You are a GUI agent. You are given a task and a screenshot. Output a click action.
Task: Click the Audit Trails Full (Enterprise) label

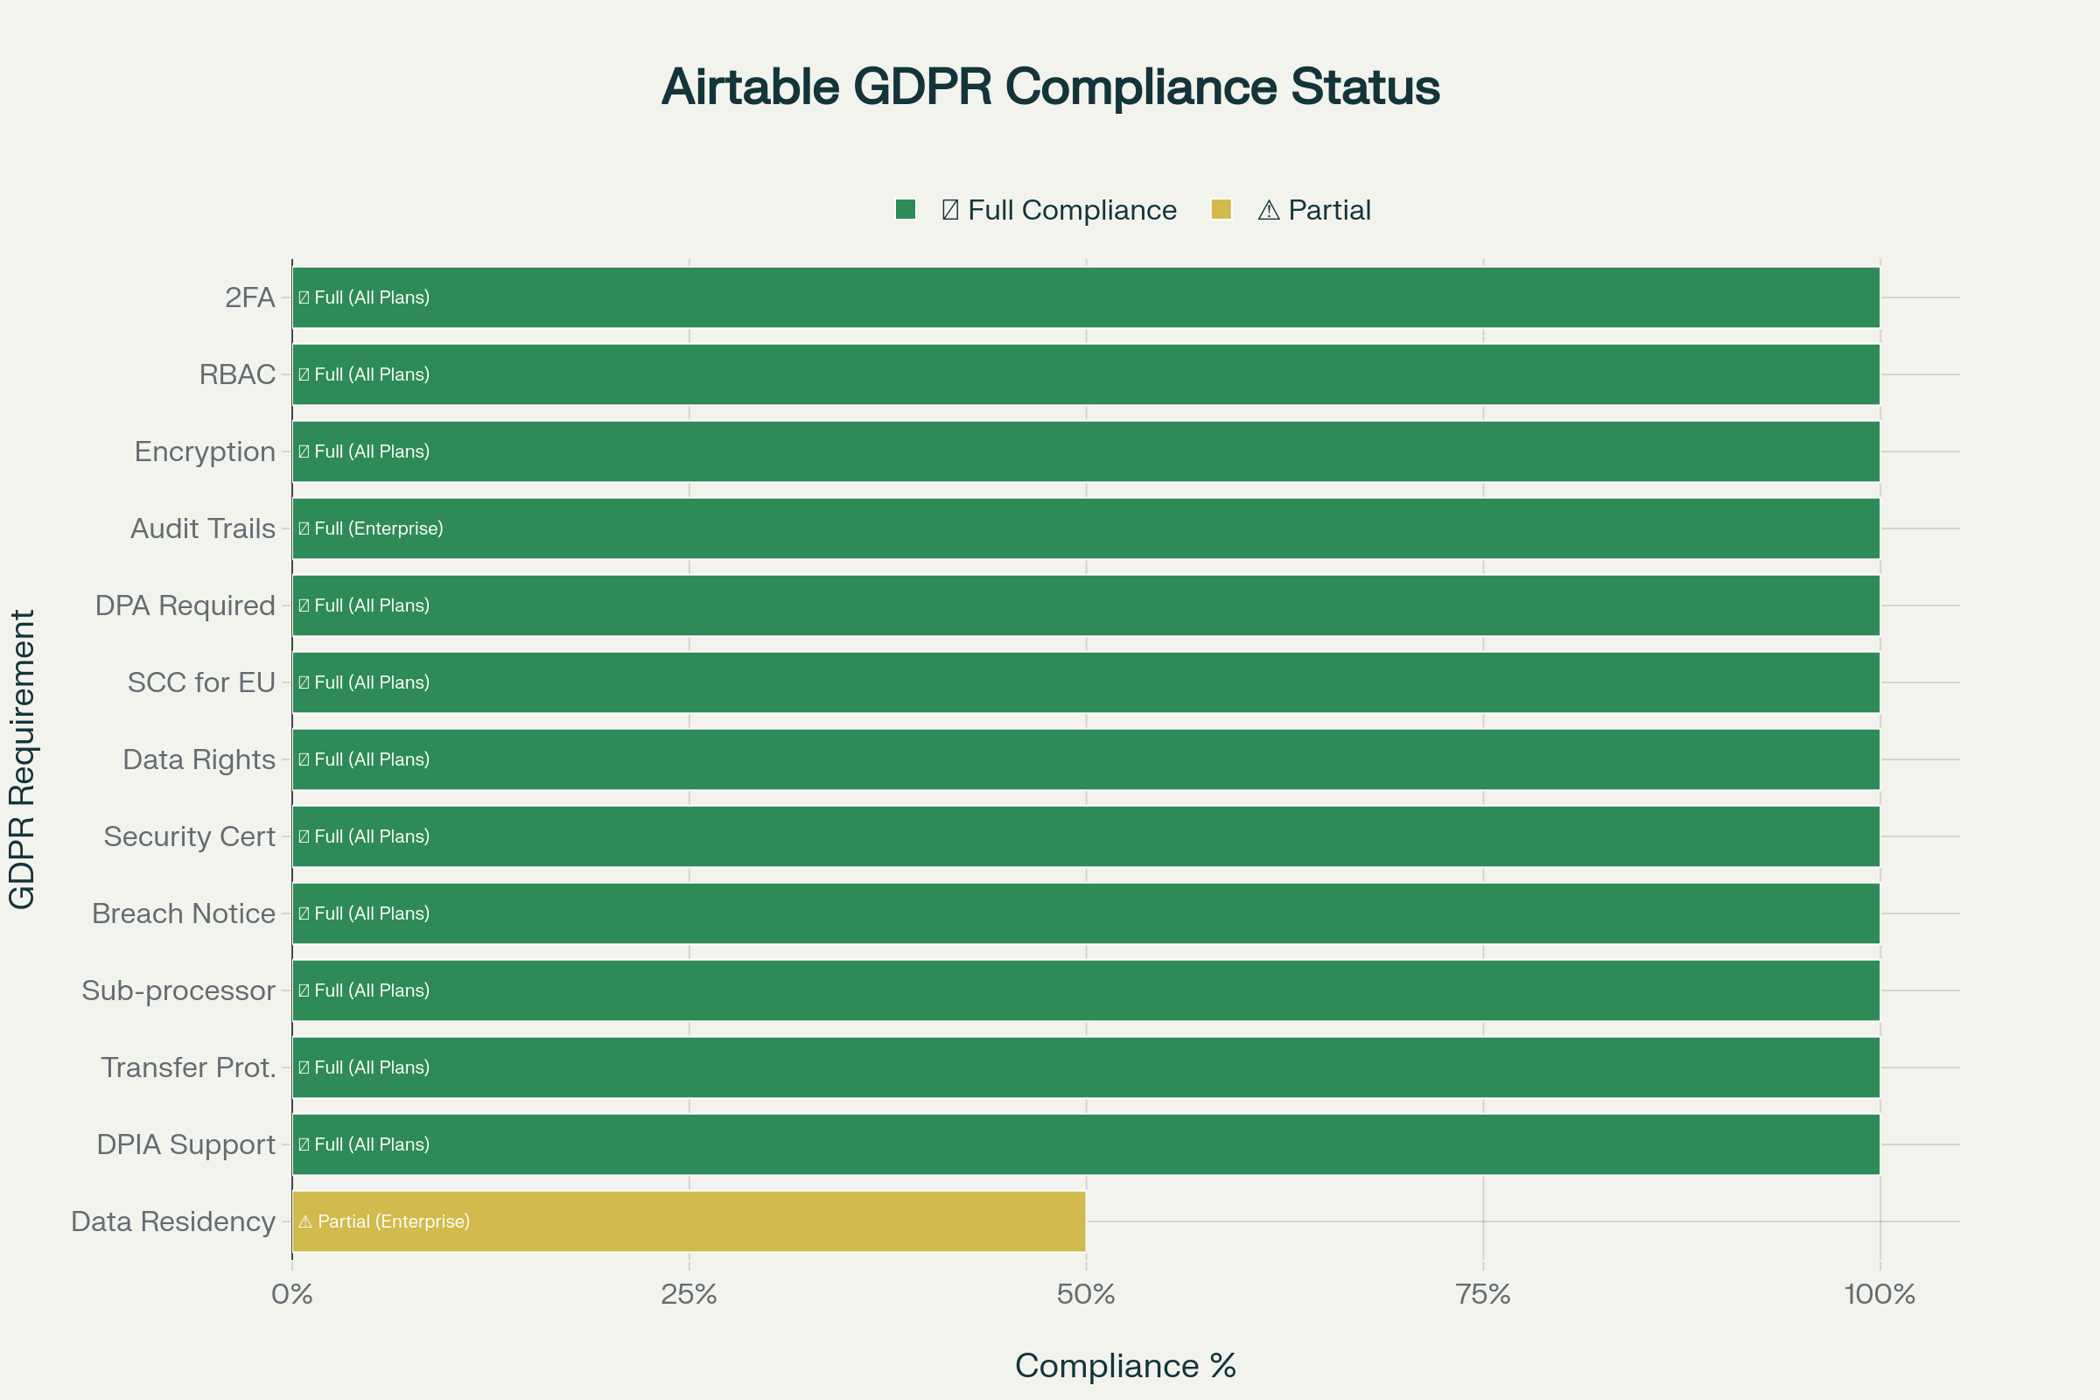[x=371, y=528]
